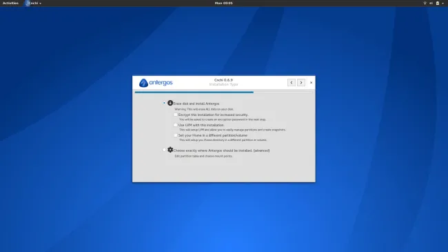Check 'Set your Home in a different partition/volume'
The height and width of the screenshot is (252, 448).
(x=176, y=135)
